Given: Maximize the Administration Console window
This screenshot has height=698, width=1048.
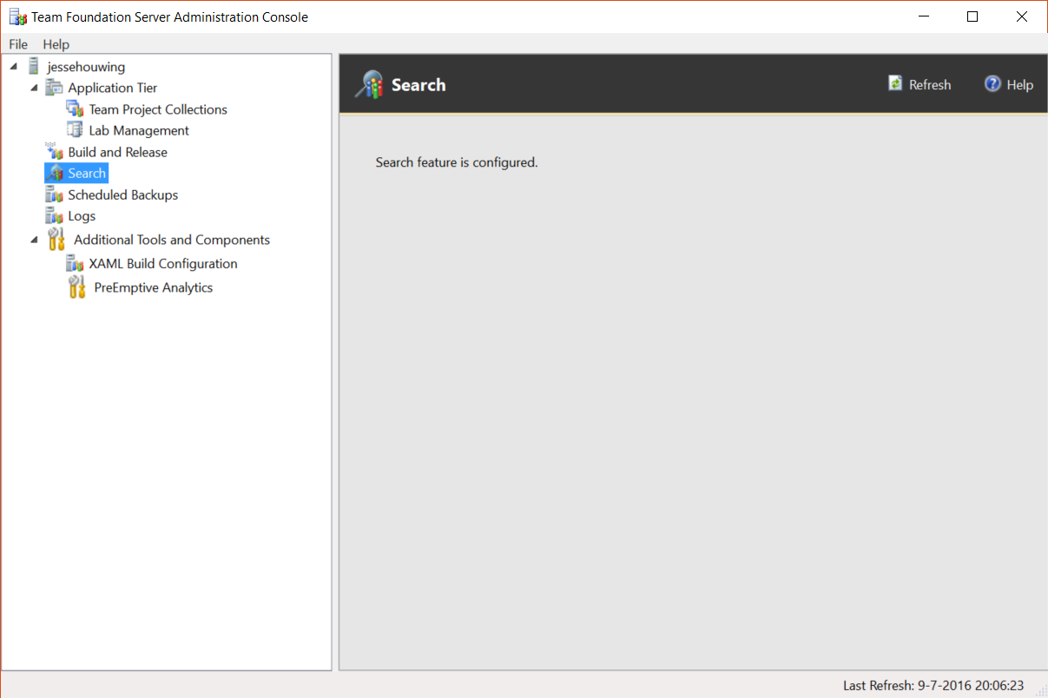Looking at the screenshot, I should click(x=972, y=16).
